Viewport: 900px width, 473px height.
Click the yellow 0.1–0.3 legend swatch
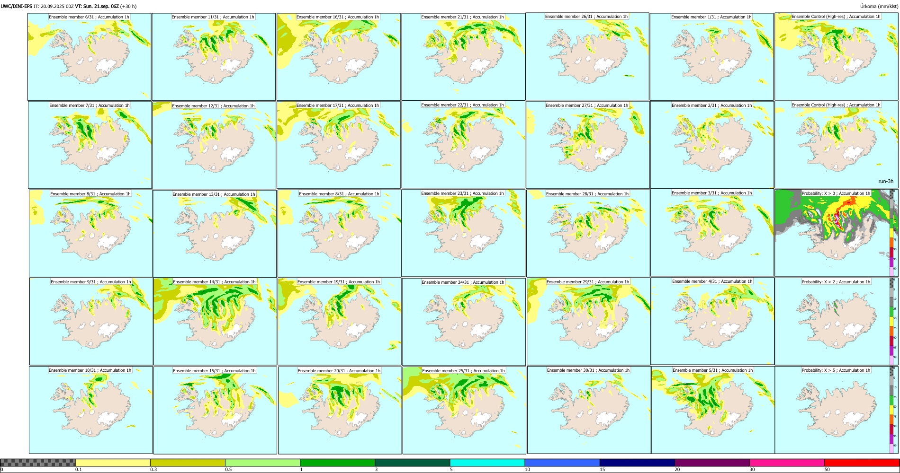113,463
